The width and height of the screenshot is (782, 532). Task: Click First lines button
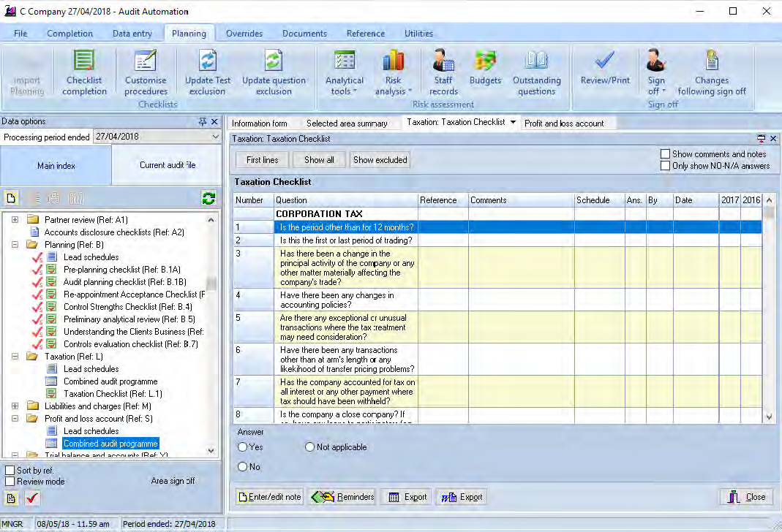point(263,160)
